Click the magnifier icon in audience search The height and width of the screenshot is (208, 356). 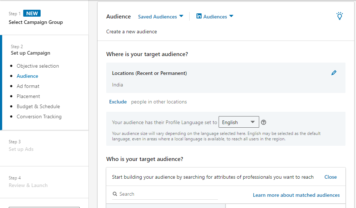115,194
